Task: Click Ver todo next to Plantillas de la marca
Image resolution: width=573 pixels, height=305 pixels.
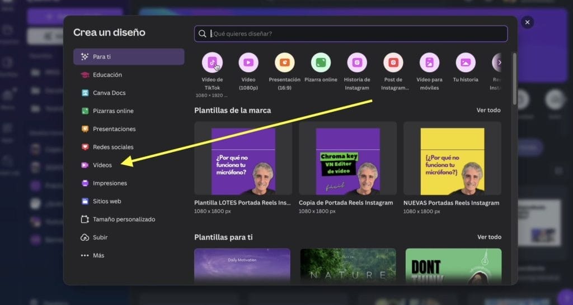Action: 488,110
